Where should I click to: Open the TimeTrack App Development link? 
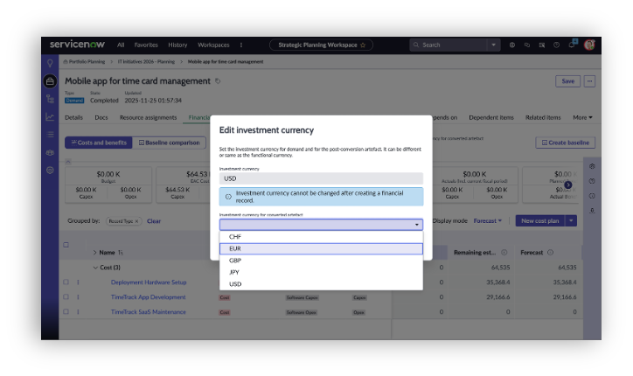[148, 296]
